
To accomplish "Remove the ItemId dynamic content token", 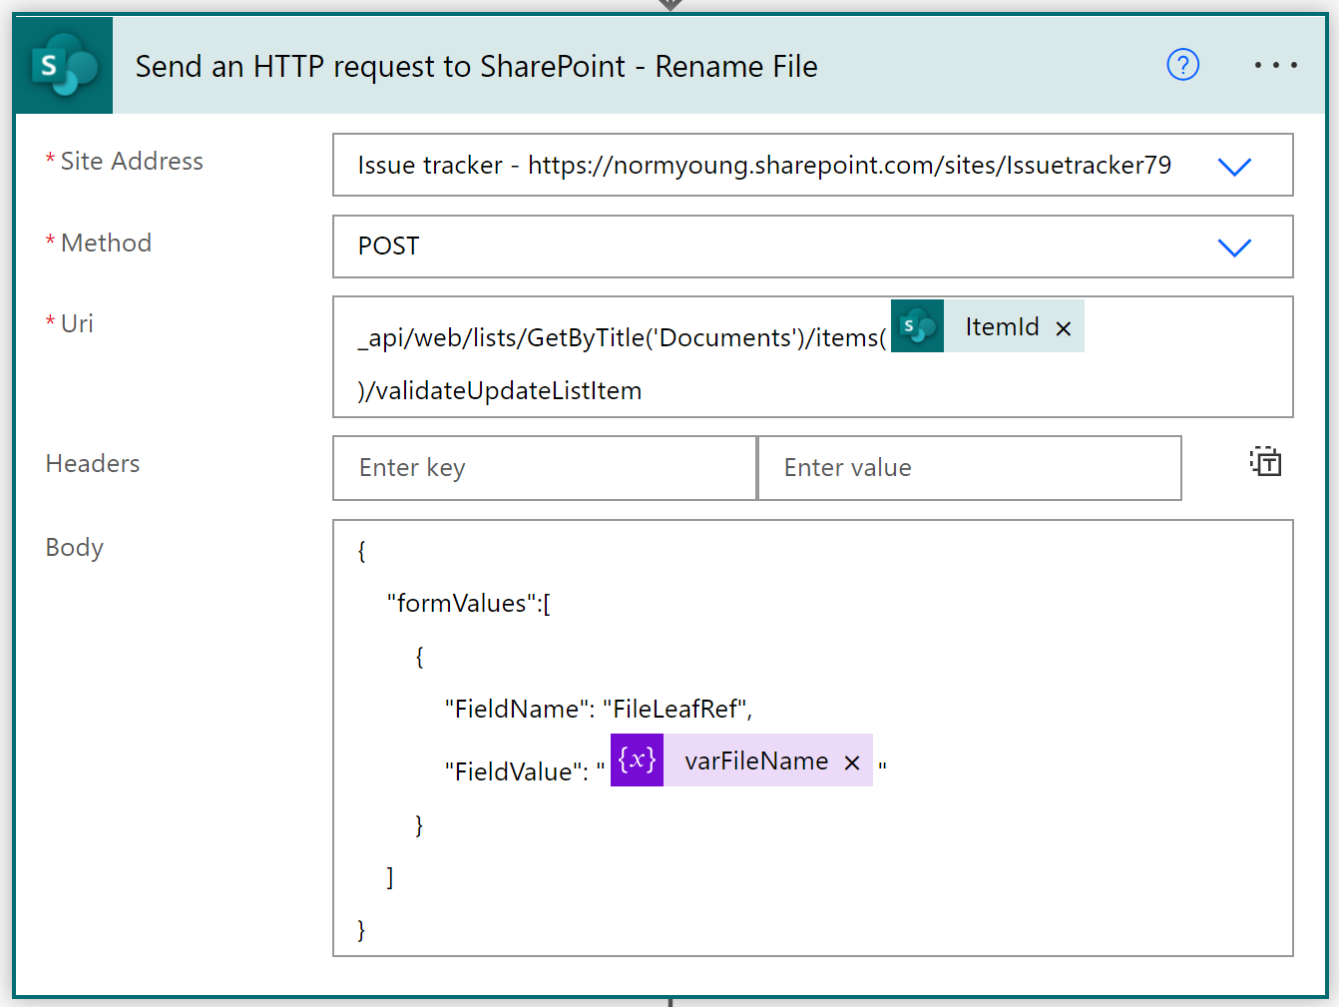I will pyautogui.click(x=1063, y=326).
